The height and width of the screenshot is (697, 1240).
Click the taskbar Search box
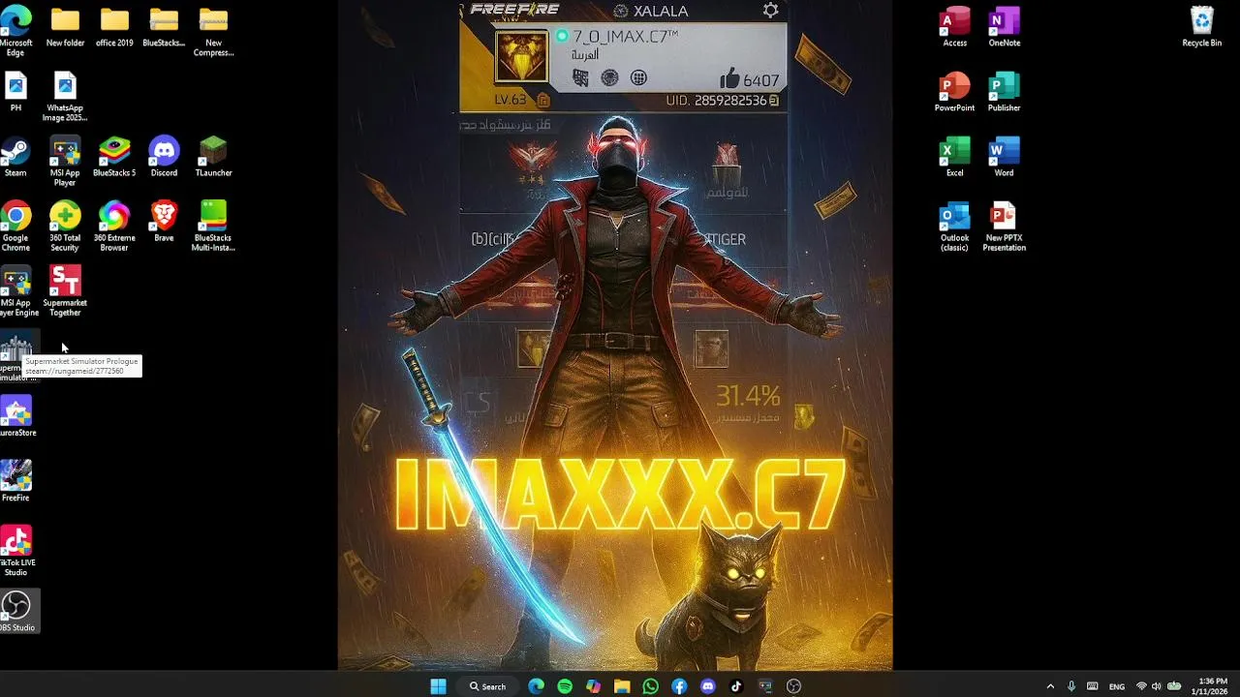coord(488,686)
